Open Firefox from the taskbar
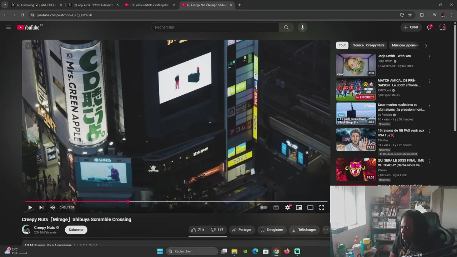The width and height of the screenshot is (457, 257). click(287, 251)
